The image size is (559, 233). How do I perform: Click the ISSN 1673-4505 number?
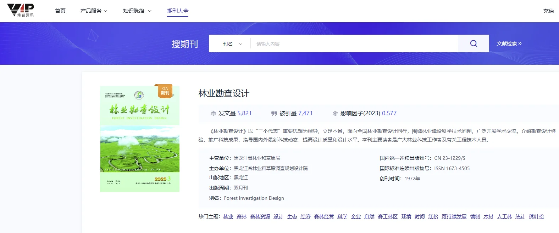click(452, 168)
